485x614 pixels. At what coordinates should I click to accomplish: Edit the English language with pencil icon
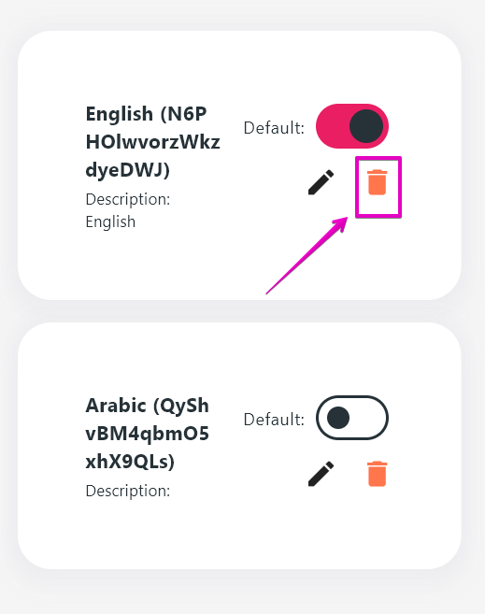[321, 182]
